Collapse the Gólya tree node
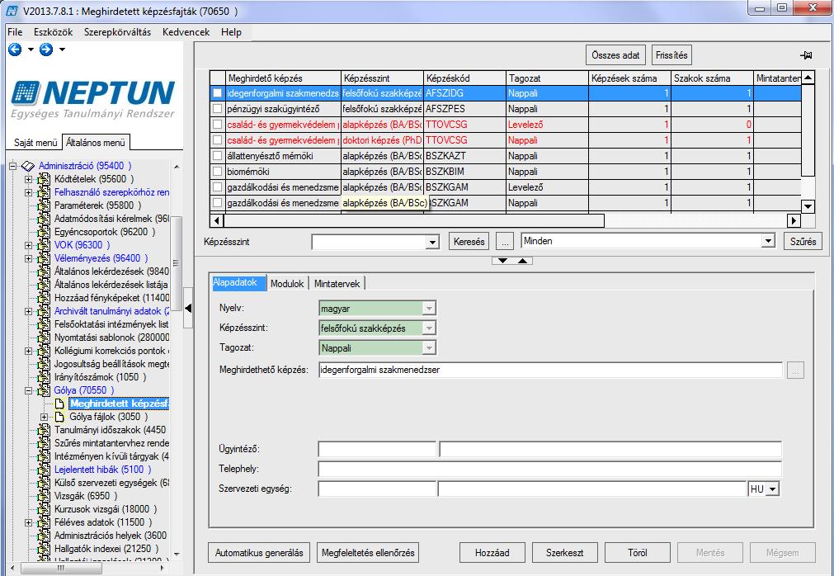834x576 pixels. (29, 390)
